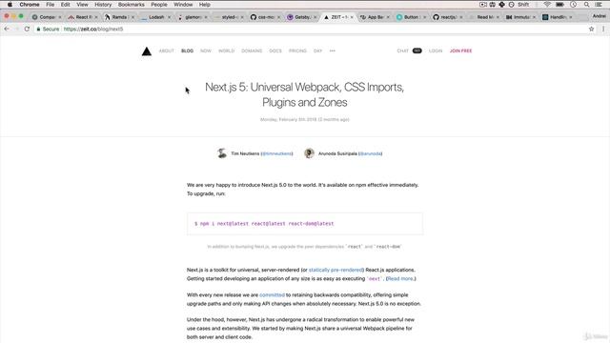
Task: Open the Bookmarks menu
Action: coord(132,5)
